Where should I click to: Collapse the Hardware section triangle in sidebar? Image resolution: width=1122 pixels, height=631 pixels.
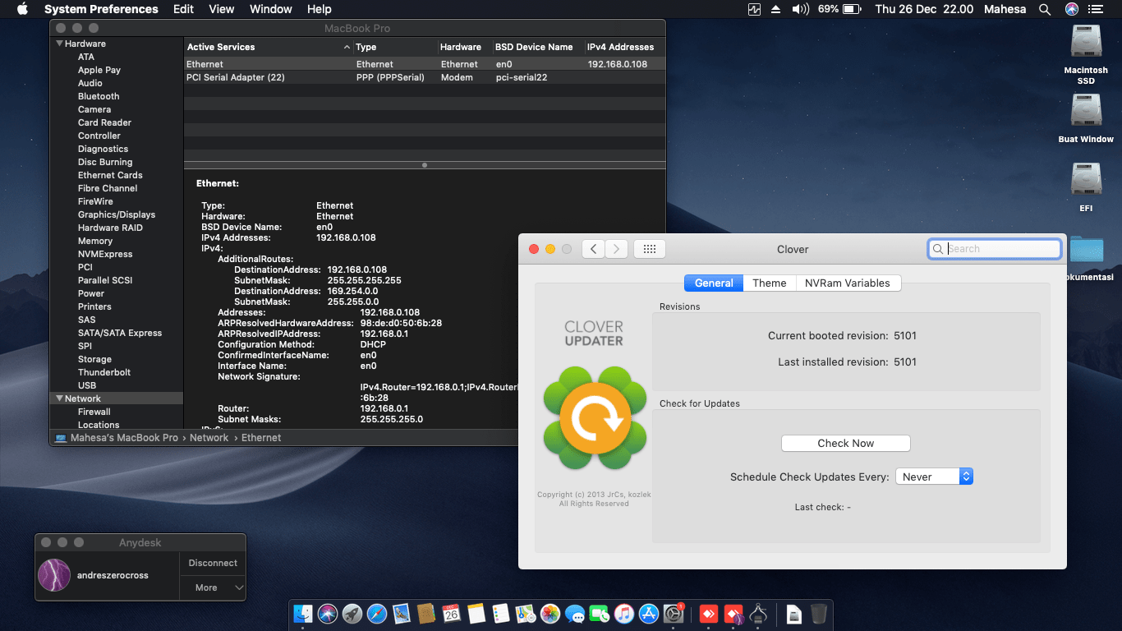point(59,44)
